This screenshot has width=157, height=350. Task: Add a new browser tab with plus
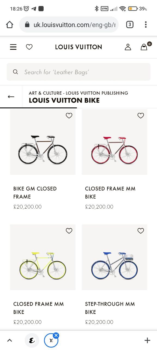point(147,340)
